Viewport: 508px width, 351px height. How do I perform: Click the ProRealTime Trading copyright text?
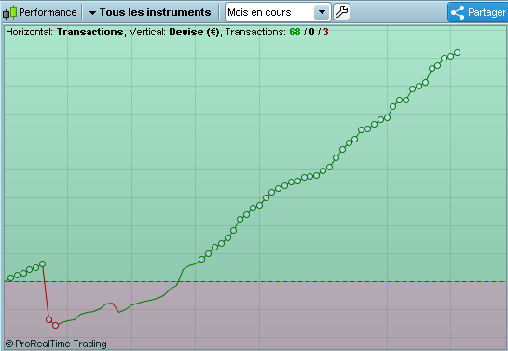tap(56, 344)
